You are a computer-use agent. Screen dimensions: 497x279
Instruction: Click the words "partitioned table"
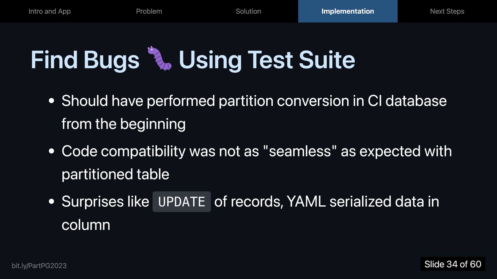(x=115, y=174)
